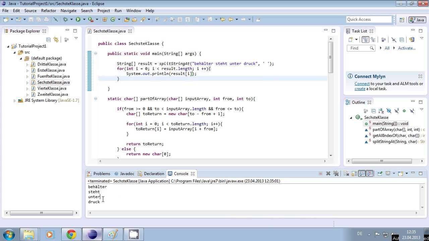The width and height of the screenshot is (429, 241).
Task: Expand the JRE System Library node
Action: coord(14,100)
